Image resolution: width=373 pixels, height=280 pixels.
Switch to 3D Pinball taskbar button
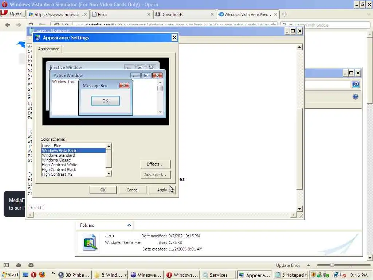point(74,275)
